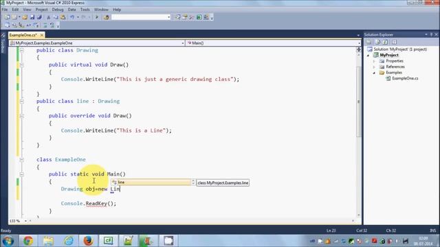Viewport: 440px width, 247px height.
Task: Open the Toolbox side tab
Action: click(x=3, y=44)
